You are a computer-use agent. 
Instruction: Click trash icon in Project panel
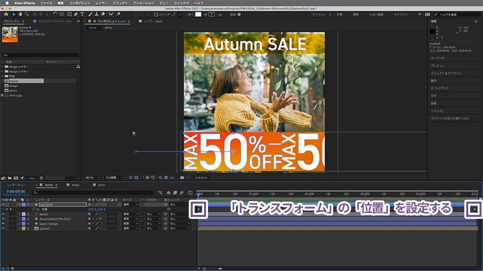(x=41, y=178)
